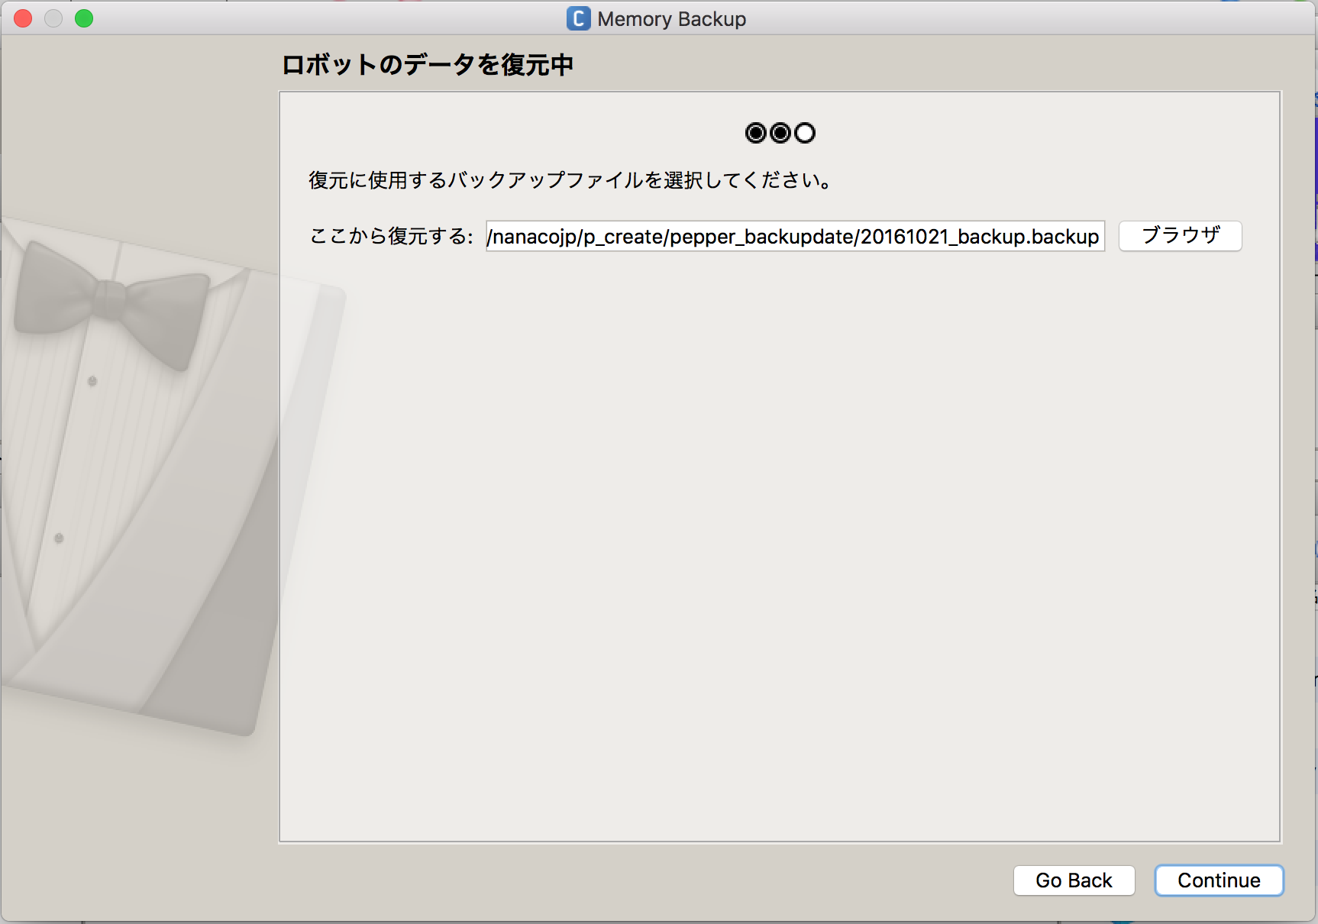Focus the backup file path field
This screenshot has height=924, width=1318.
pyautogui.click(x=795, y=236)
